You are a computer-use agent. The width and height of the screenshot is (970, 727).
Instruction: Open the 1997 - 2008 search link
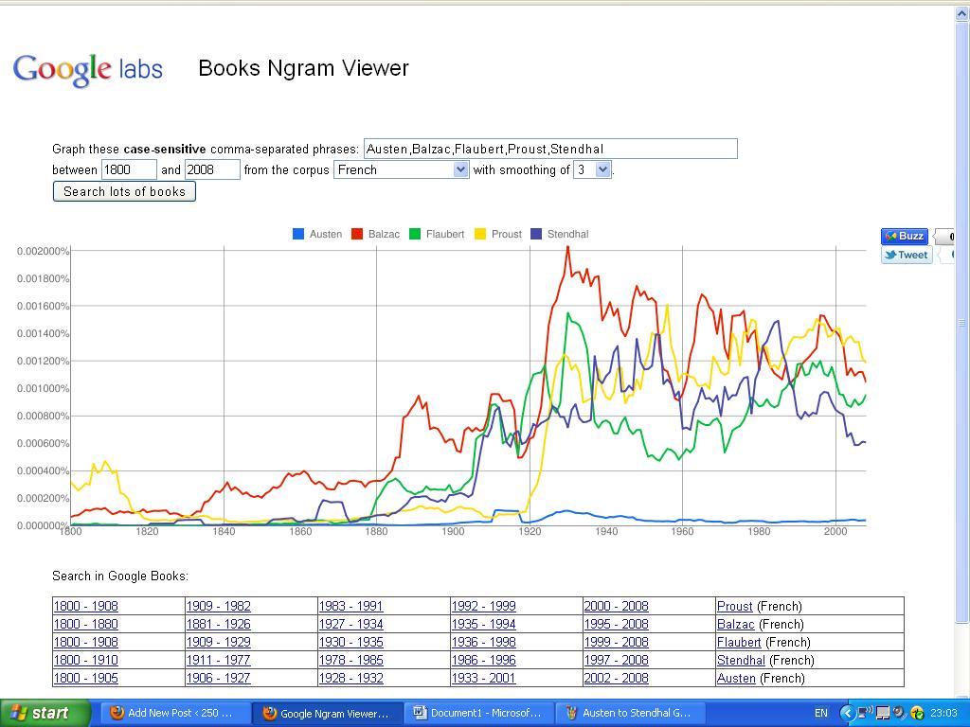point(616,660)
